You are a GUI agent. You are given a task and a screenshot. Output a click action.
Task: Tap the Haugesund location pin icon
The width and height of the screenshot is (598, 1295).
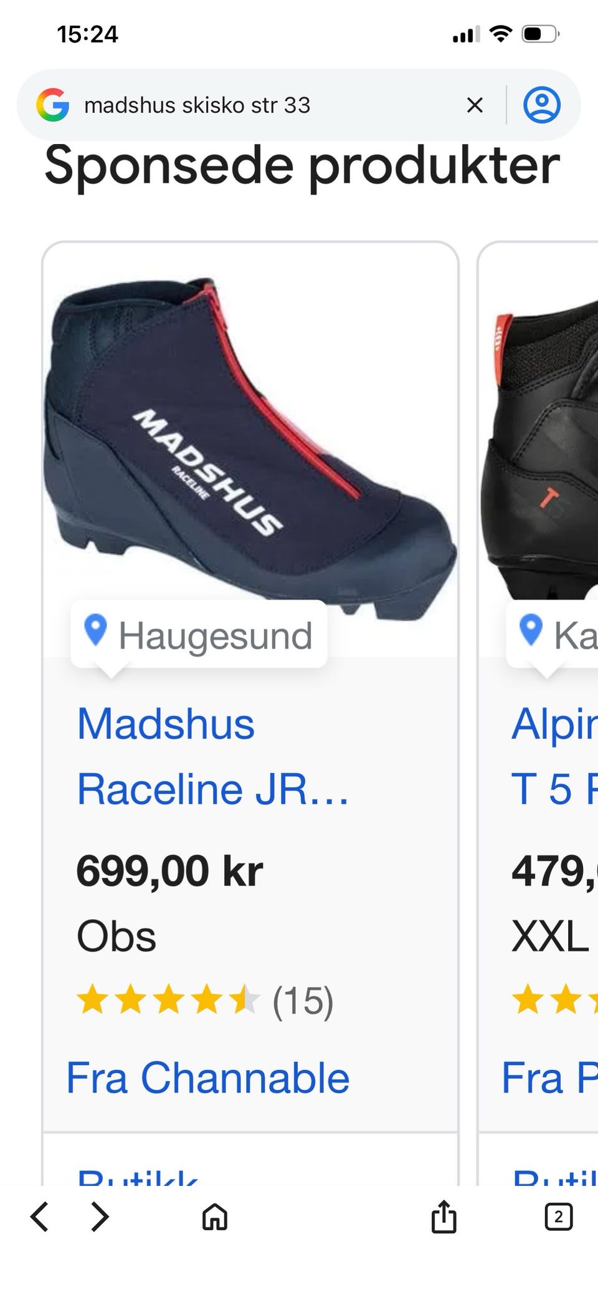click(x=95, y=630)
